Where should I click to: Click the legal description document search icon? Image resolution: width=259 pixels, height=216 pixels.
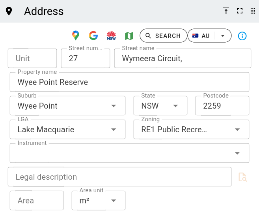coord(243,177)
